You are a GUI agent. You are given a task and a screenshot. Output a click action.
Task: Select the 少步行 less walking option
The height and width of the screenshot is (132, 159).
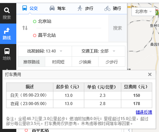tap(112, 62)
